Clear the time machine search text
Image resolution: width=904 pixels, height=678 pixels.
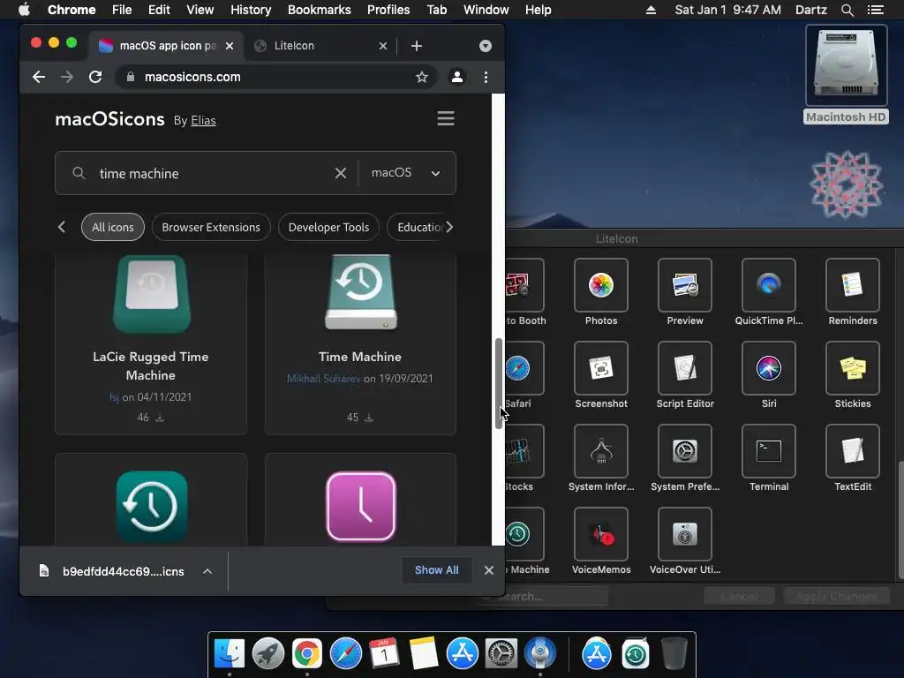341,173
